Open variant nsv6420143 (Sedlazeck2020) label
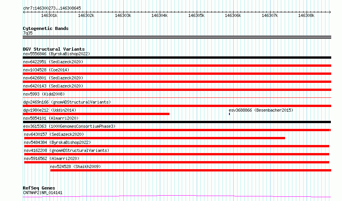This screenshot has height=201, width=342. pyautogui.click(x=53, y=86)
